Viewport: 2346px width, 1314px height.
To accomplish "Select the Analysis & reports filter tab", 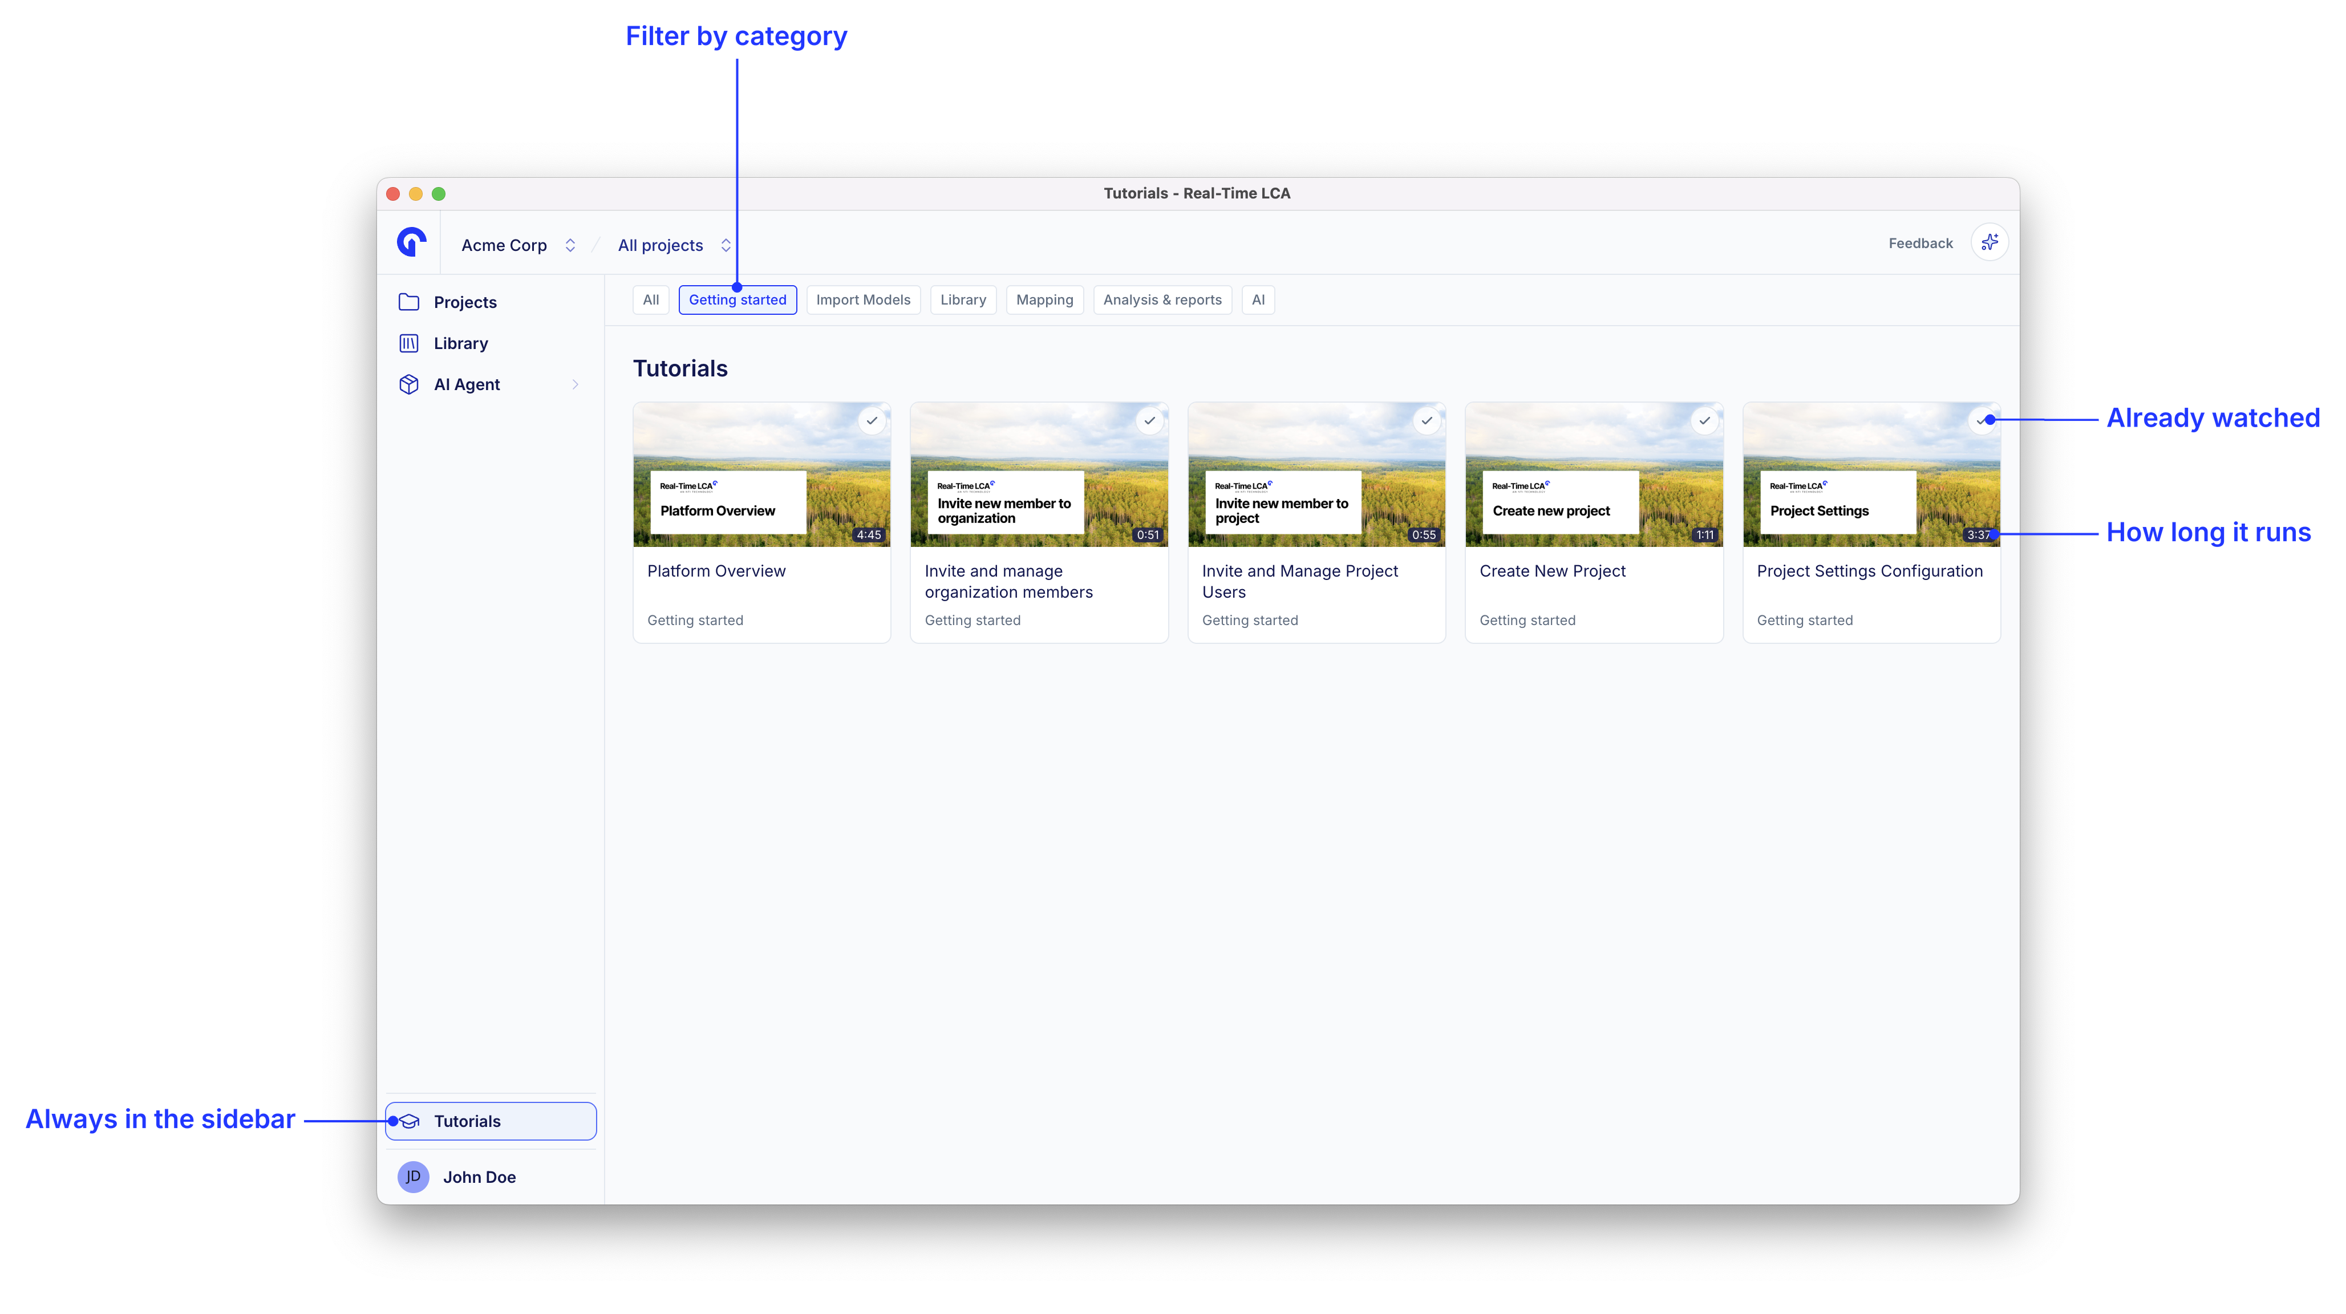I will click(x=1163, y=299).
